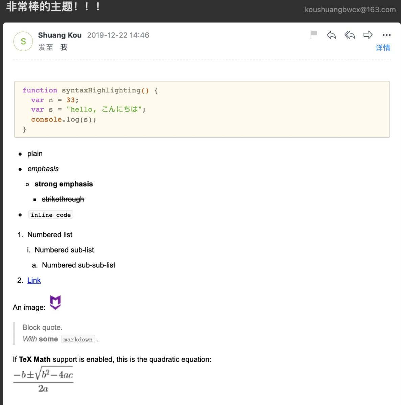401x405 pixels.
Task: Reply all with the double-arrow icon
Action: point(350,34)
